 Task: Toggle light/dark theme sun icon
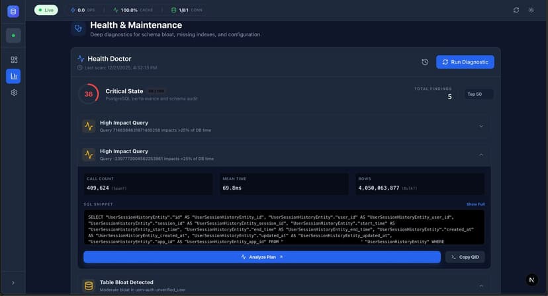pyautogui.click(x=531, y=10)
